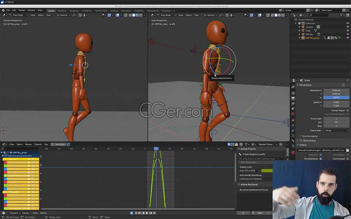Enable the Cache Result checkbox
The width and height of the screenshot is (351, 219).
[x=348, y=158]
